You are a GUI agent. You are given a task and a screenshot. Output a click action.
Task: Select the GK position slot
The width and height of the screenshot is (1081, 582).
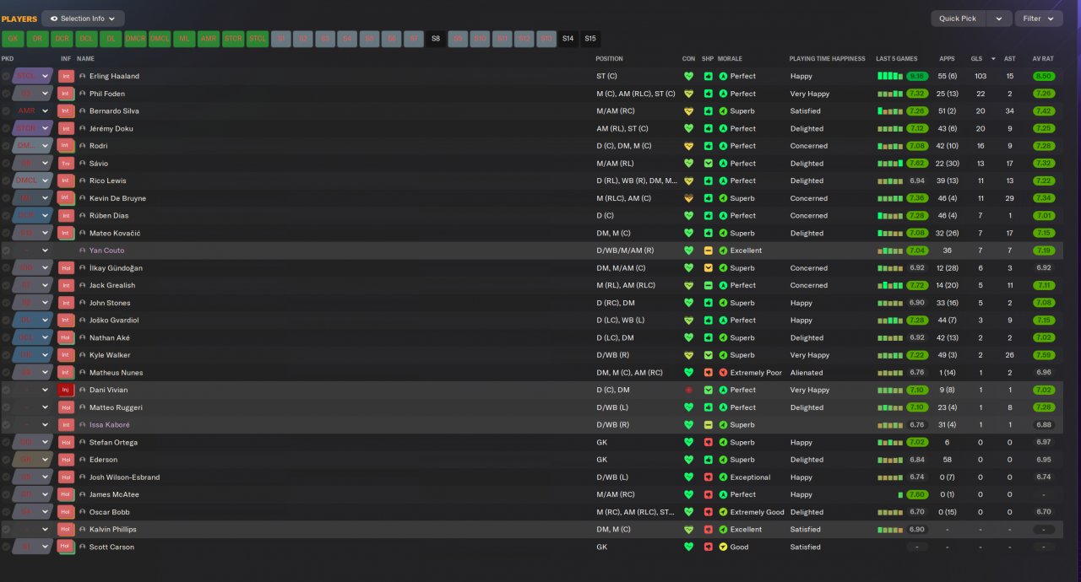[13, 39]
